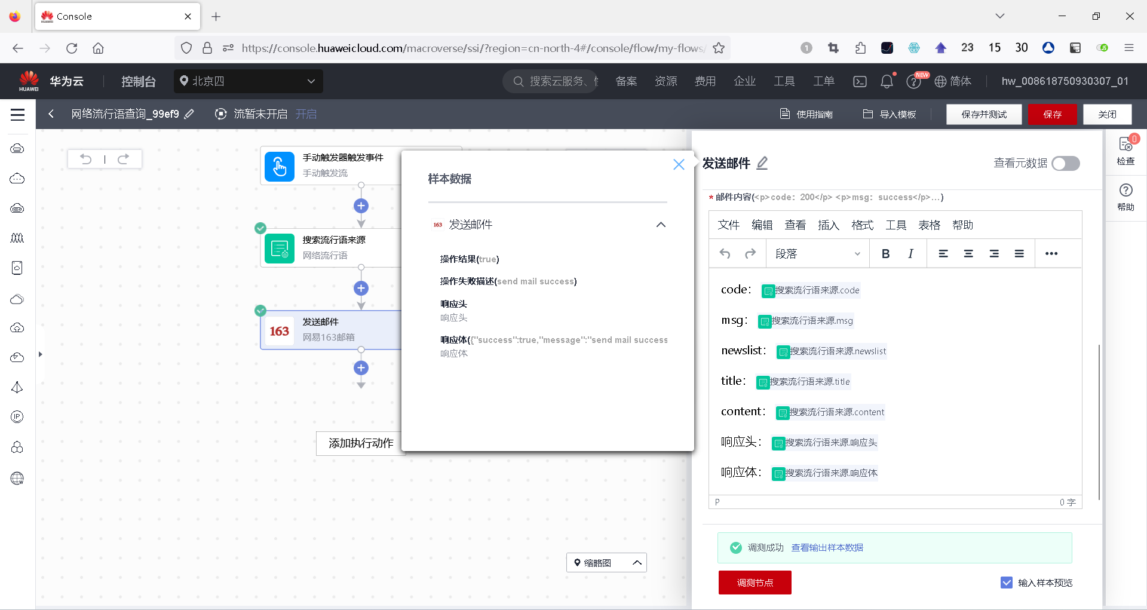
Task: Open the 段落 paragraph style dropdown
Action: (x=817, y=254)
